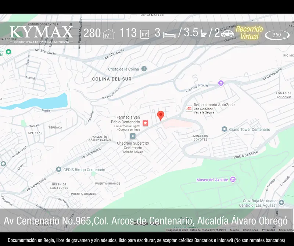Click the C. de Las Arcadas street label
The image size is (294, 246).
click(197, 88)
